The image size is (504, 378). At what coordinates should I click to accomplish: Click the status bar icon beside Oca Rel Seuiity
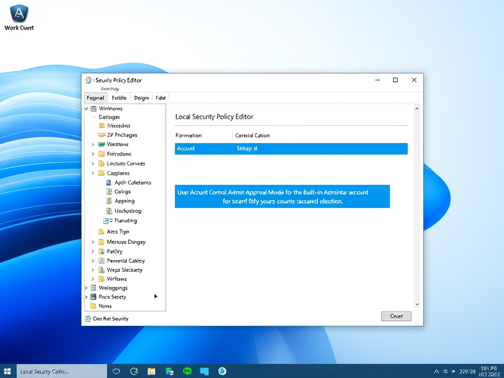88,318
